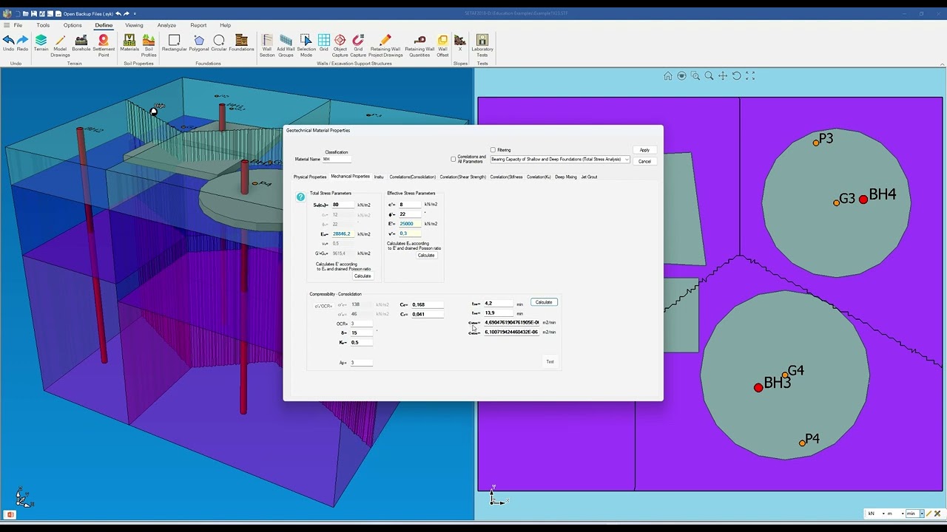Open the Analyze menu

coord(166,25)
